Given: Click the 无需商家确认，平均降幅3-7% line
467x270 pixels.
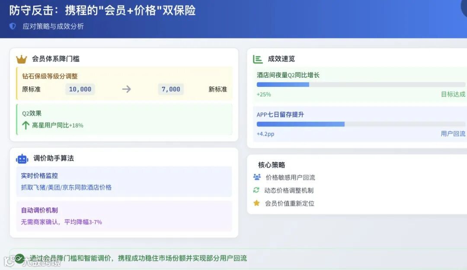Looking at the screenshot, I should click(x=61, y=222).
